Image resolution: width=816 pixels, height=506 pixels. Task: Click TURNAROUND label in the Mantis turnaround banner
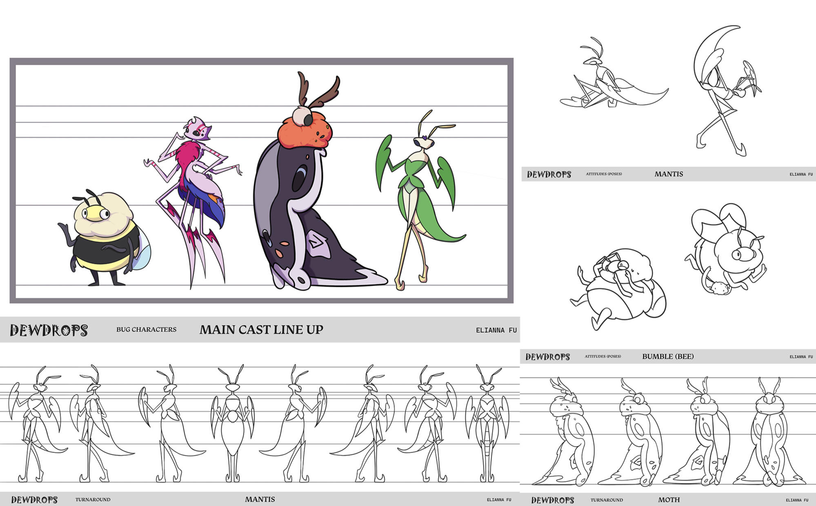(x=93, y=499)
